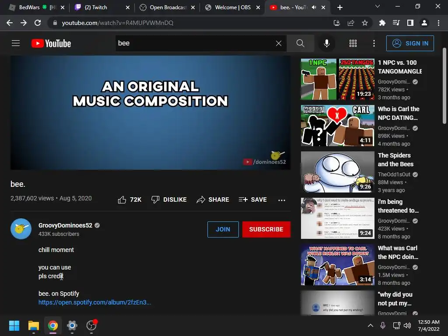Viewport: 448px width, 336px height.
Task: Open volume control in system tray
Action: click(407, 325)
